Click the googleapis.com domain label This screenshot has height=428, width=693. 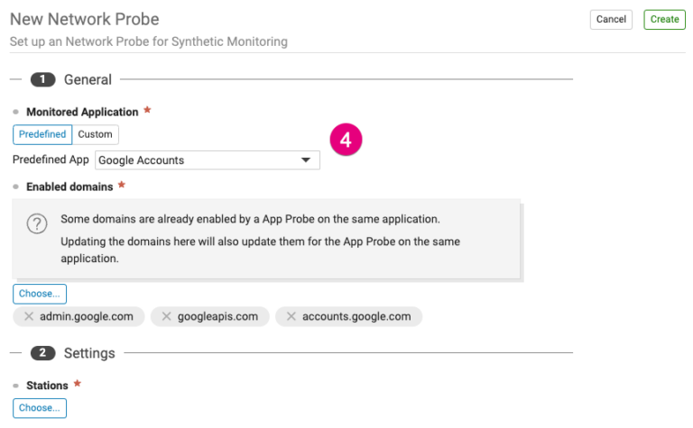click(x=217, y=316)
